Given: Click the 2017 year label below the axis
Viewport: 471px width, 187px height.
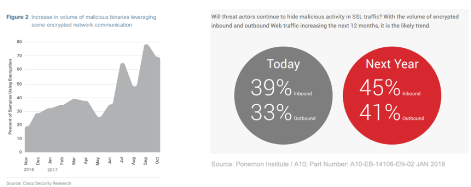Looking at the screenshot, I should [x=52, y=170].
